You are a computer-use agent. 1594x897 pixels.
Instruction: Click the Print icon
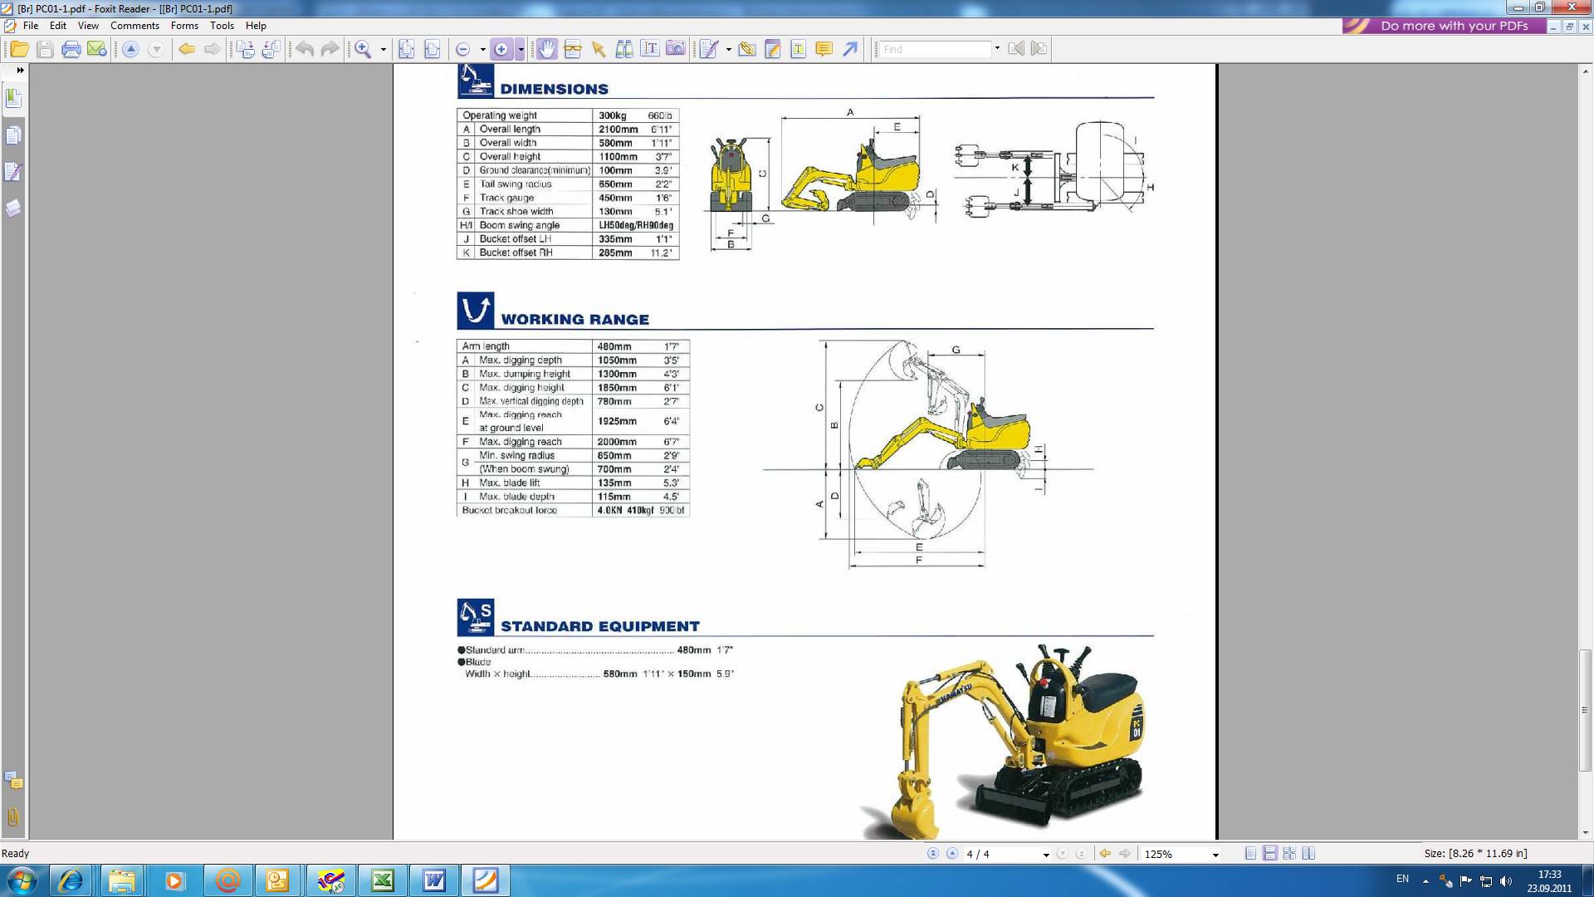click(x=71, y=49)
